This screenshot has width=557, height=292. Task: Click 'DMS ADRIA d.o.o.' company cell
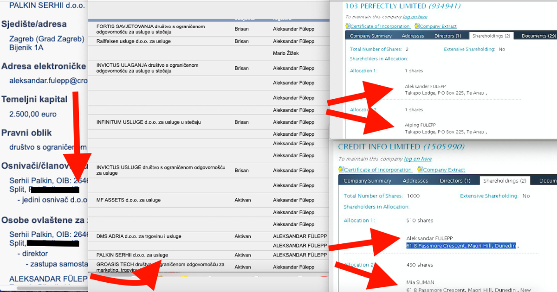pos(139,236)
